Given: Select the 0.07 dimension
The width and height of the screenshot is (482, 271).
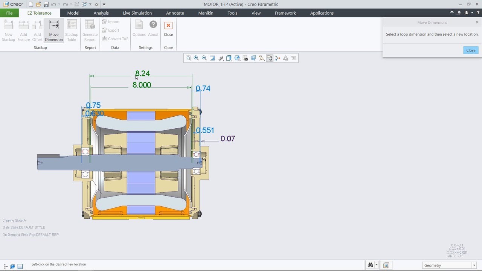Looking at the screenshot, I should (x=228, y=139).
